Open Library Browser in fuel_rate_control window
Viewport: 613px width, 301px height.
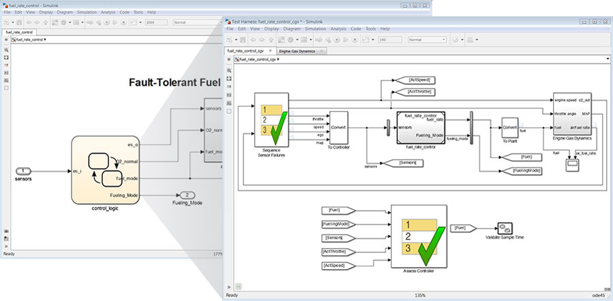click(x=54, y=22)
